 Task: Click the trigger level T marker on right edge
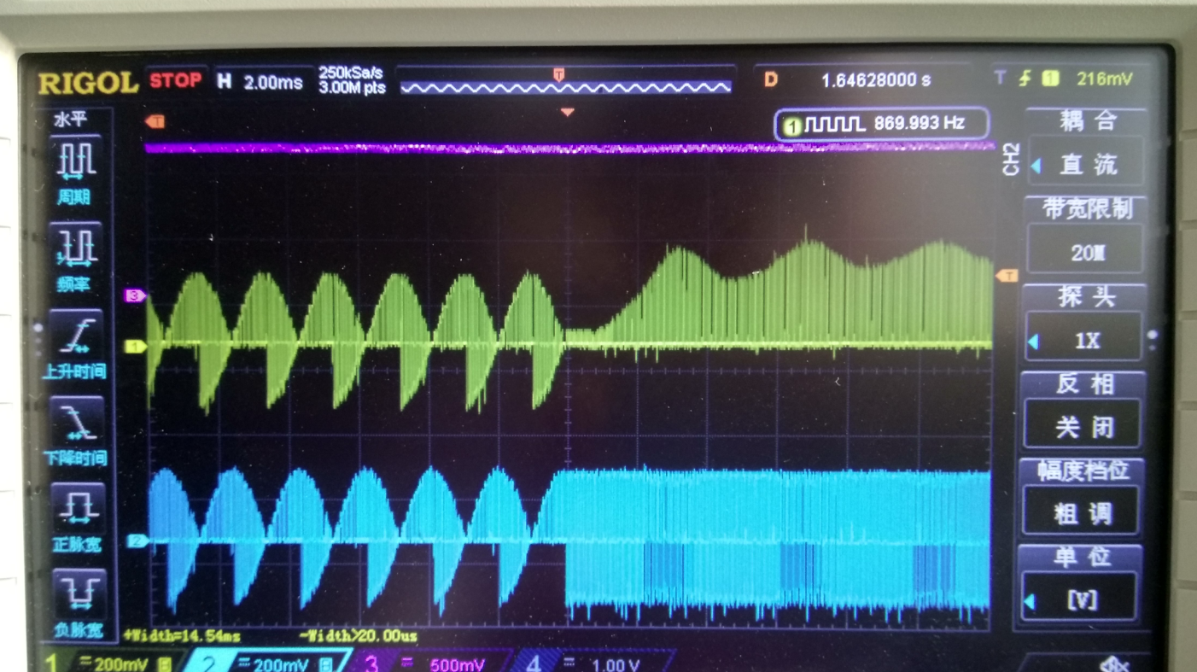point(1007,275)
